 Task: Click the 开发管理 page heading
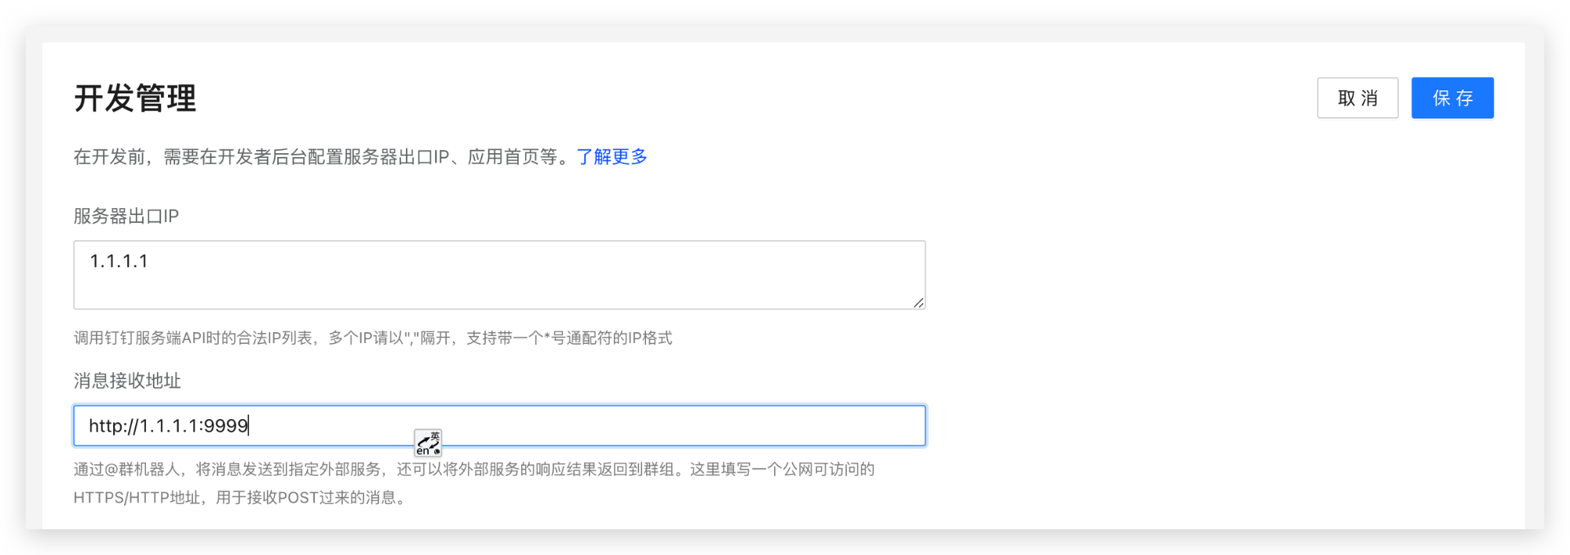click(x=135, y=99)
